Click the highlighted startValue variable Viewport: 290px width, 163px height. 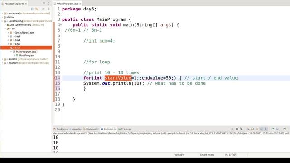point(118,78)
